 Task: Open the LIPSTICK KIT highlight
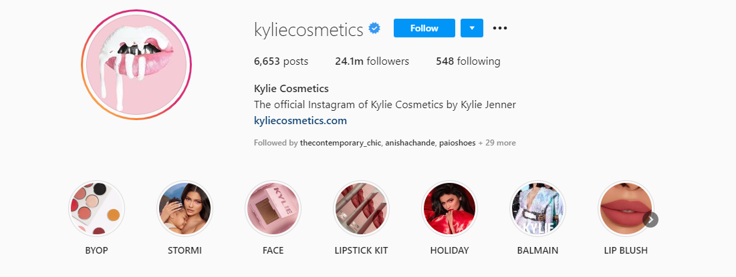361,208
